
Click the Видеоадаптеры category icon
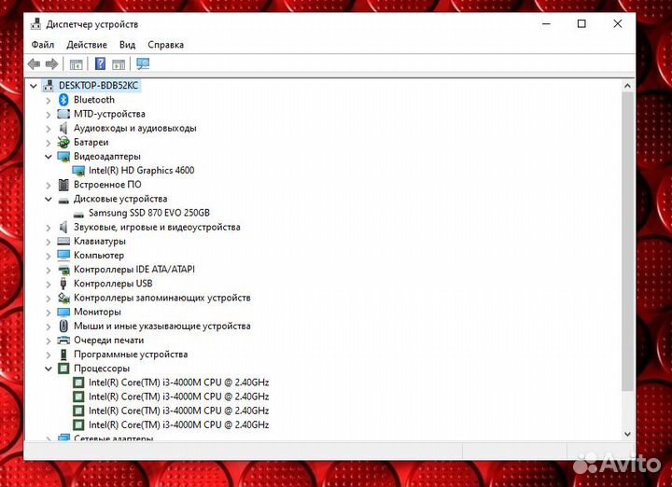point(63,157)
